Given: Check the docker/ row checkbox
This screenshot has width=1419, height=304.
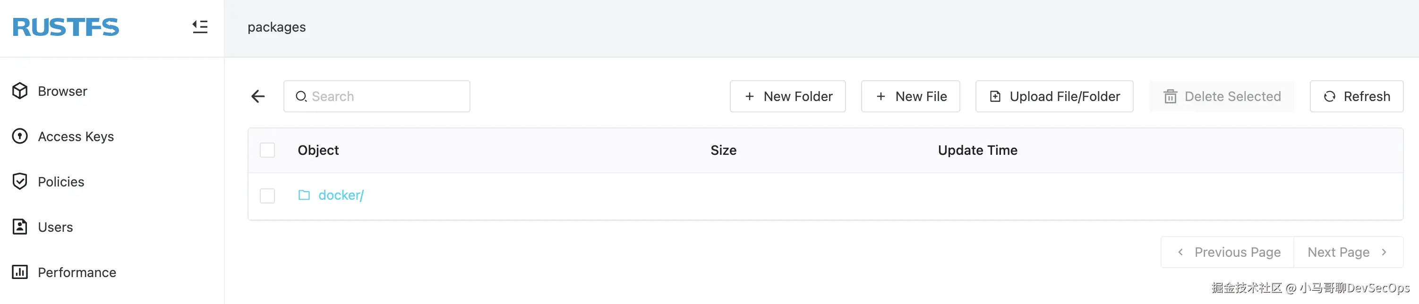Looking at the screenshot, I should click(x=267, y=195).
